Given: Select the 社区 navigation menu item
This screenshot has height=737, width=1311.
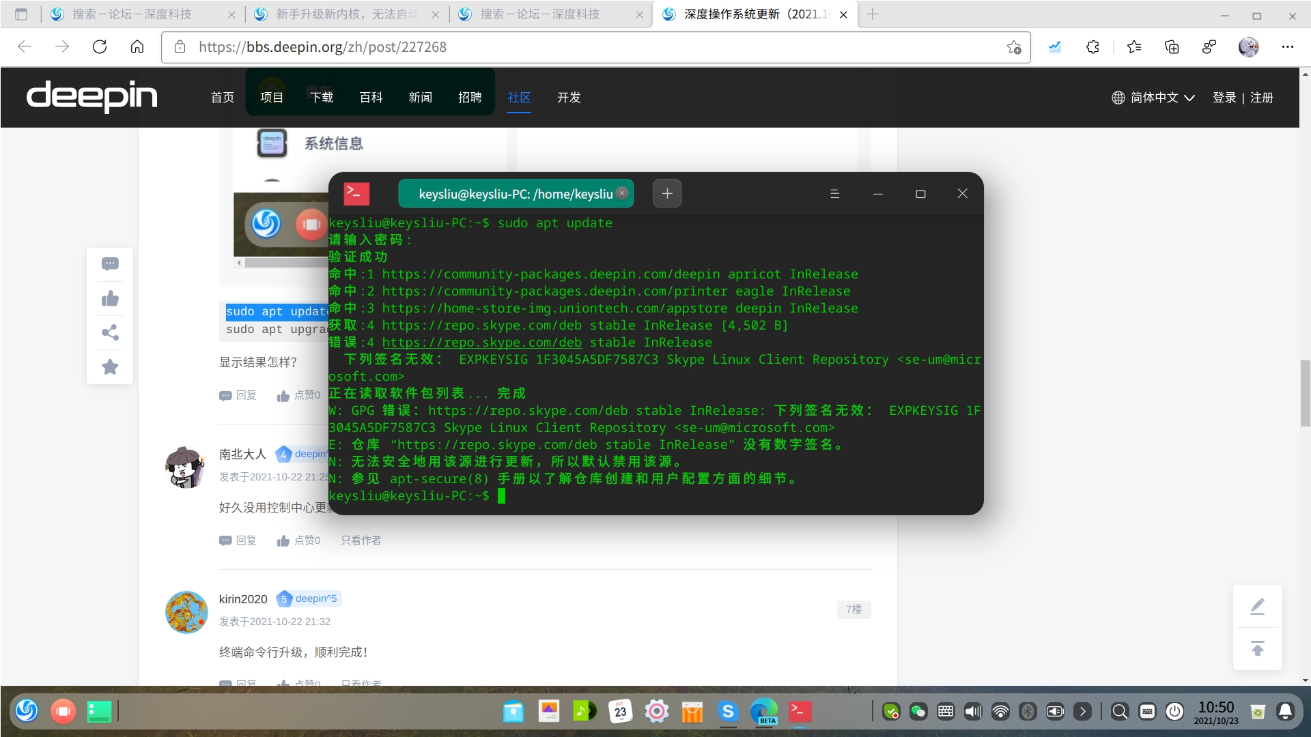Looking at the screenshot, I should (519, 98).
